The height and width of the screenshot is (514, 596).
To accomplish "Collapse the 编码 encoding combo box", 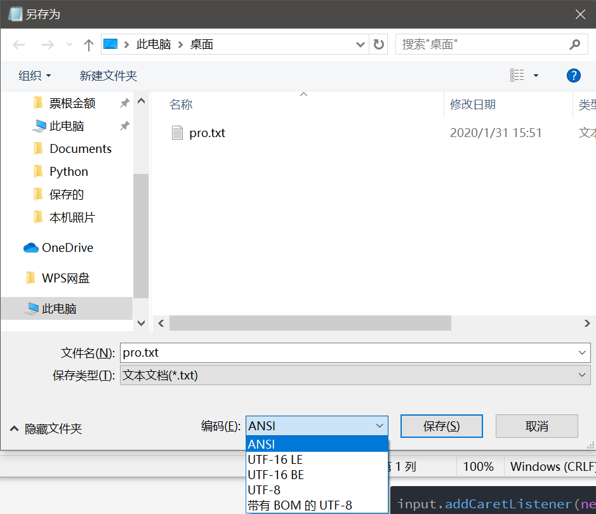I will pyautogui.click(x=317, y=426).
